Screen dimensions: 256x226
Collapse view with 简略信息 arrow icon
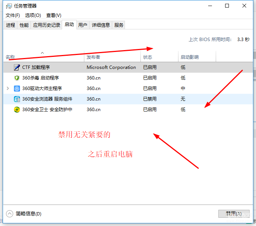(x=9, y=214)
